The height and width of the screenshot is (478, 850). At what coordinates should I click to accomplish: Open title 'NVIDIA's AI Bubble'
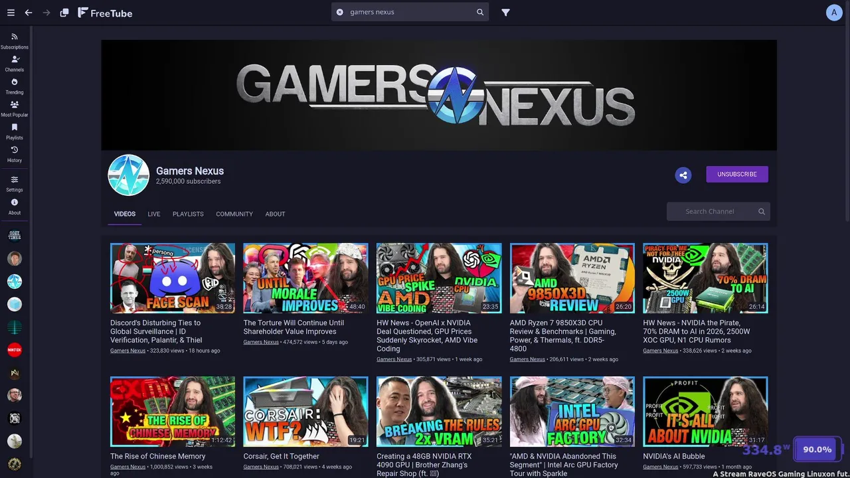pos(674,456)
